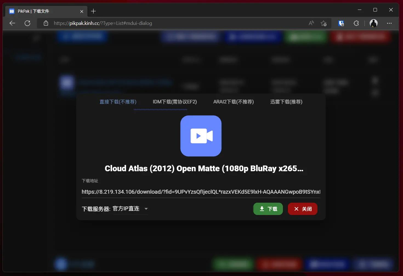Switch to ARAI2下载(不推荐) tab
Viewport: 403px width, 276px height.
click(234, 102)
